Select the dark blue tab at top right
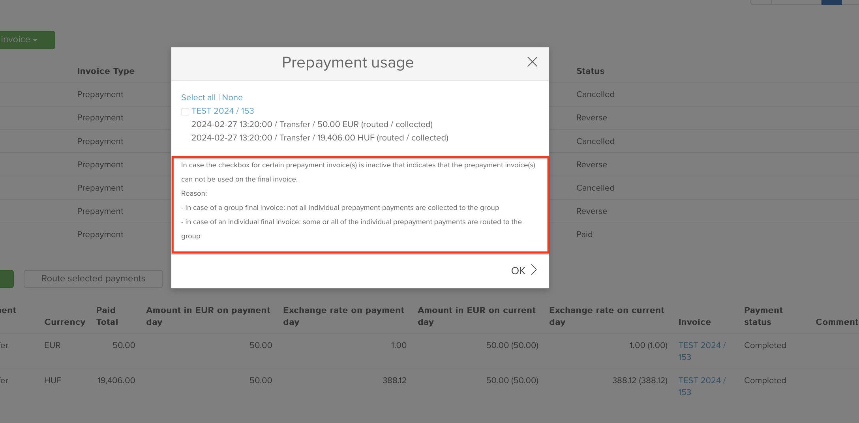 (831, 2)
